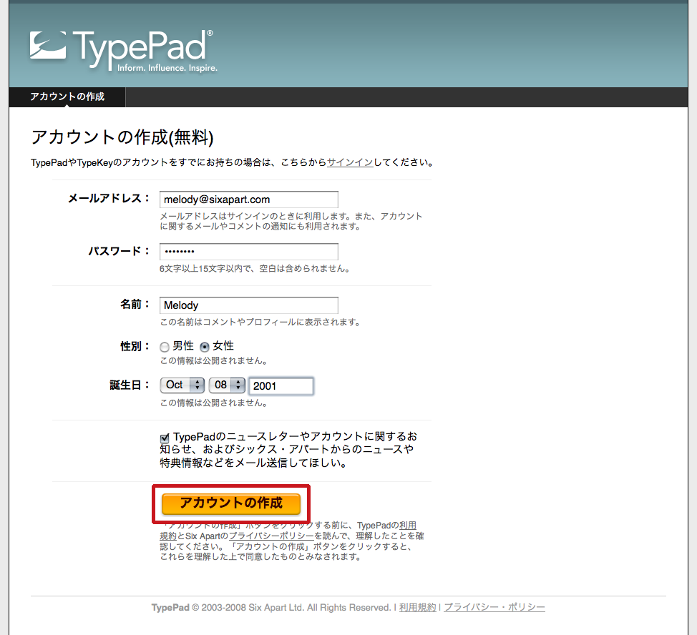Follow the サインイン link
The image size is (697, 635).
tap(350, 162)
